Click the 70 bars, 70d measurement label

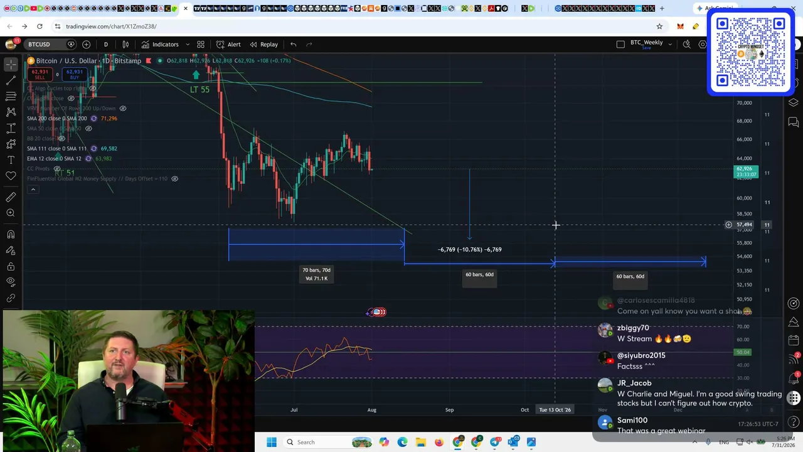click(x=316, y=274)
